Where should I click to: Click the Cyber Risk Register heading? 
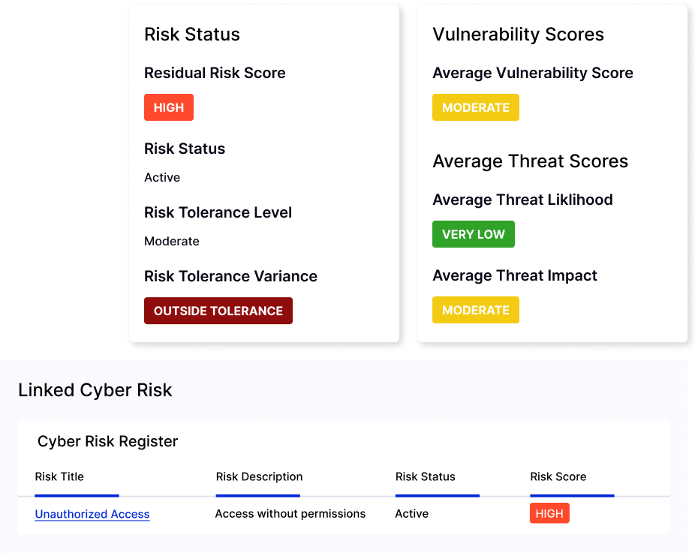pyautogui.click(x=108, y=441)
